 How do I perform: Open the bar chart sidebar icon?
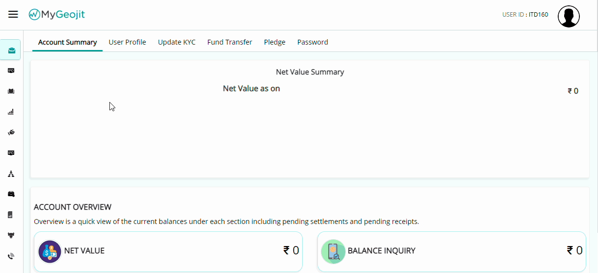tap(11, 112)
